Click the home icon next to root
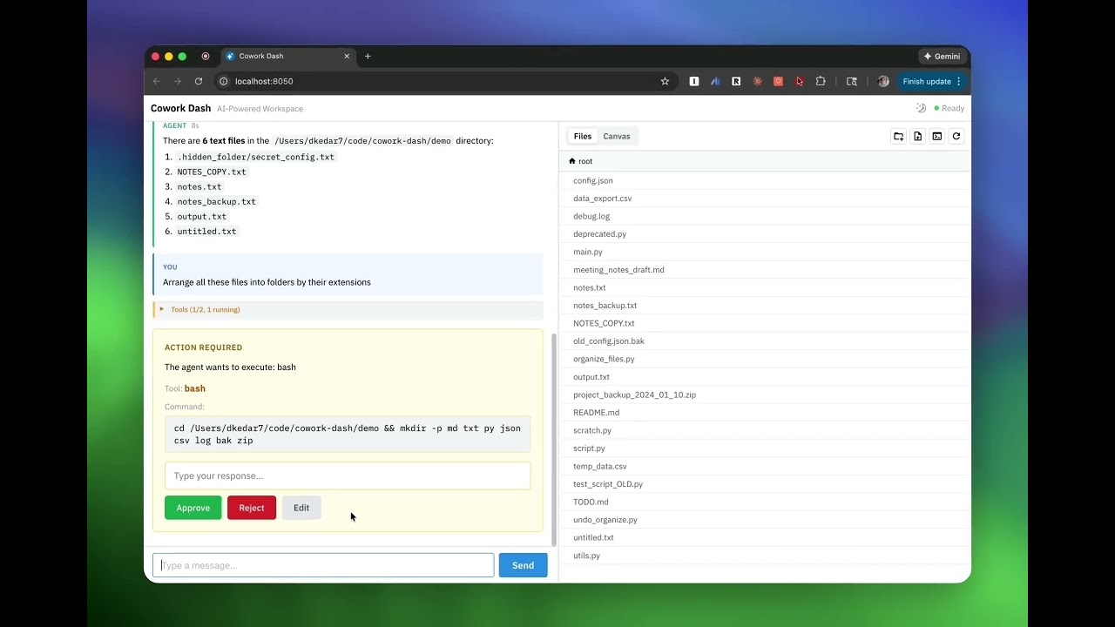1115x627 pixels. [572, 161]
